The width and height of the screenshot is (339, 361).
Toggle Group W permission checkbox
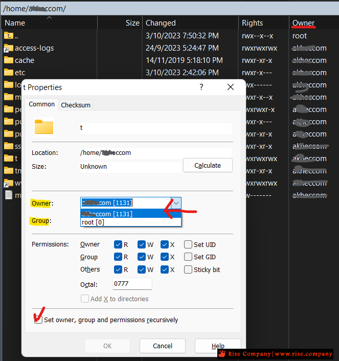142,257
